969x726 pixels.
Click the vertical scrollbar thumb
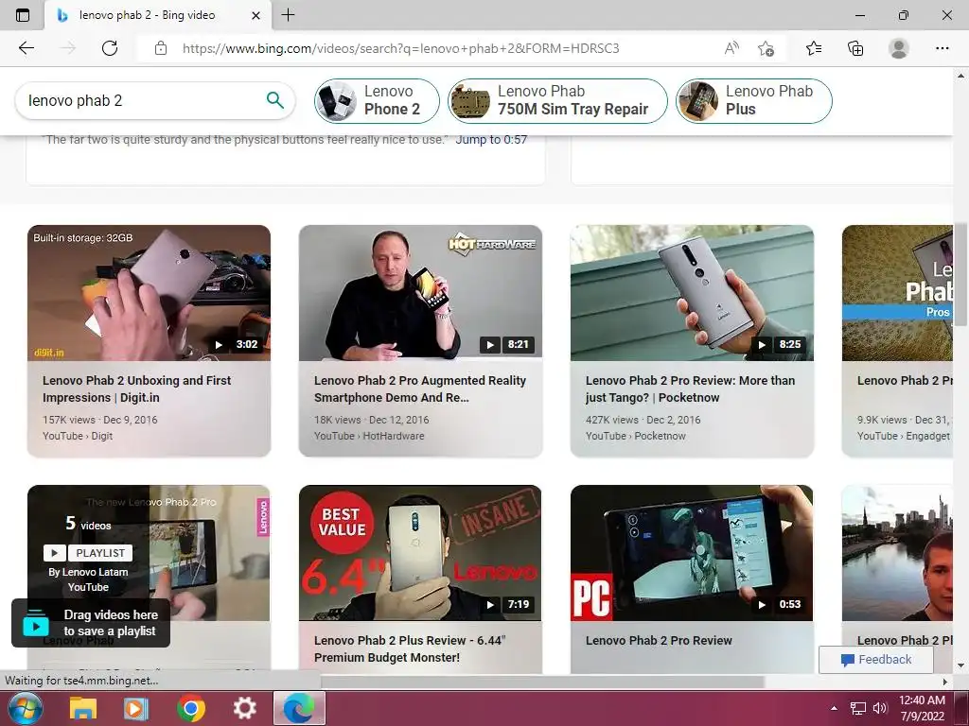coord(961,274)
